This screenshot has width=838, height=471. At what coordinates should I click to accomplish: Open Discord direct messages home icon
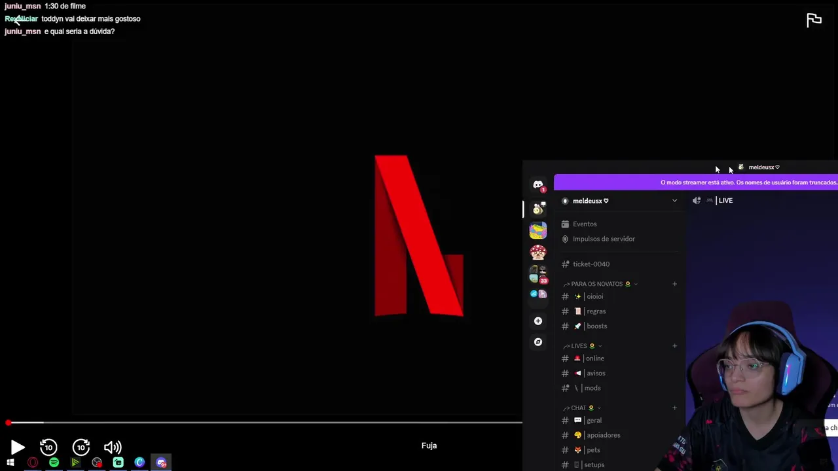[538, 185]
